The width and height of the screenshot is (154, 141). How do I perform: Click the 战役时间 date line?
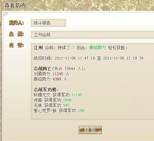point(88,58)
